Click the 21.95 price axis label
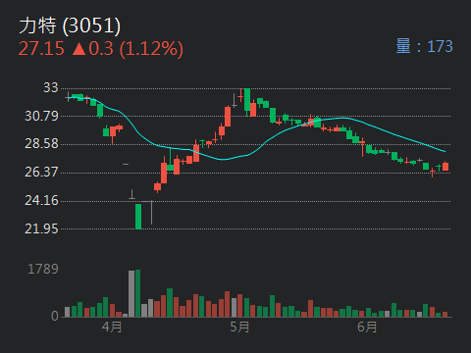Screen dimensions: 471x353 point(41,228)
